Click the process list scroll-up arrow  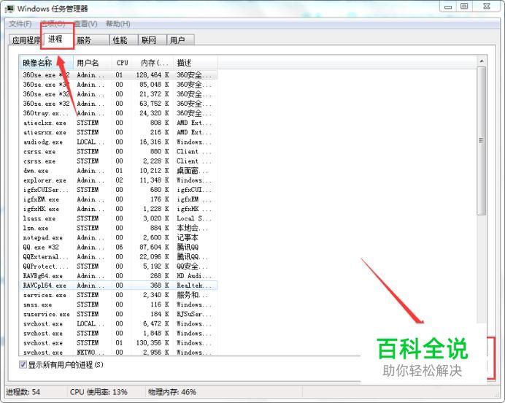click(482, 61)
